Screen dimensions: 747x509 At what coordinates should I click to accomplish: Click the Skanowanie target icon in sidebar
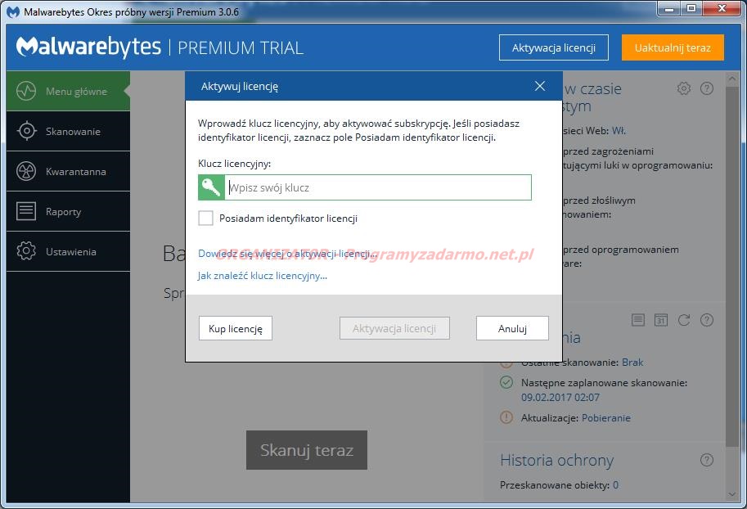point(27,131)
